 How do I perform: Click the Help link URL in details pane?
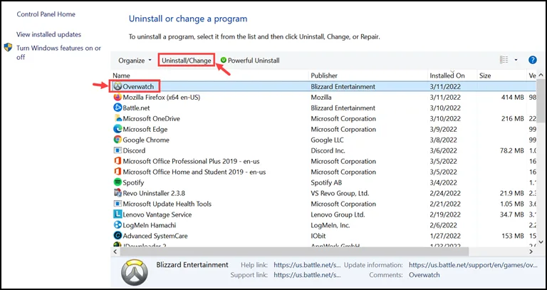point(308,265)
